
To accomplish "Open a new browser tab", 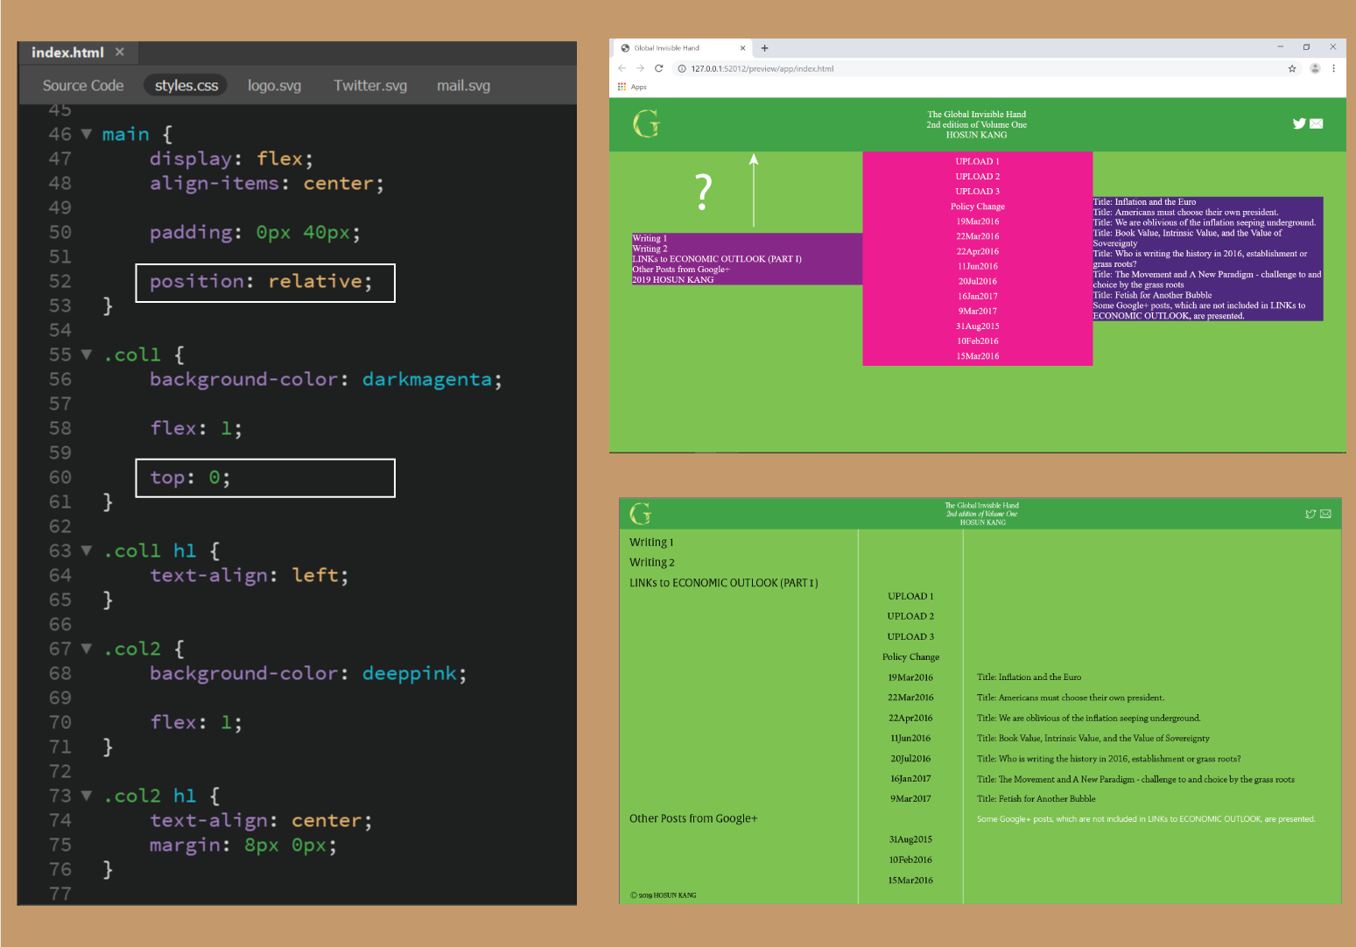I will [x=764, y=48].
